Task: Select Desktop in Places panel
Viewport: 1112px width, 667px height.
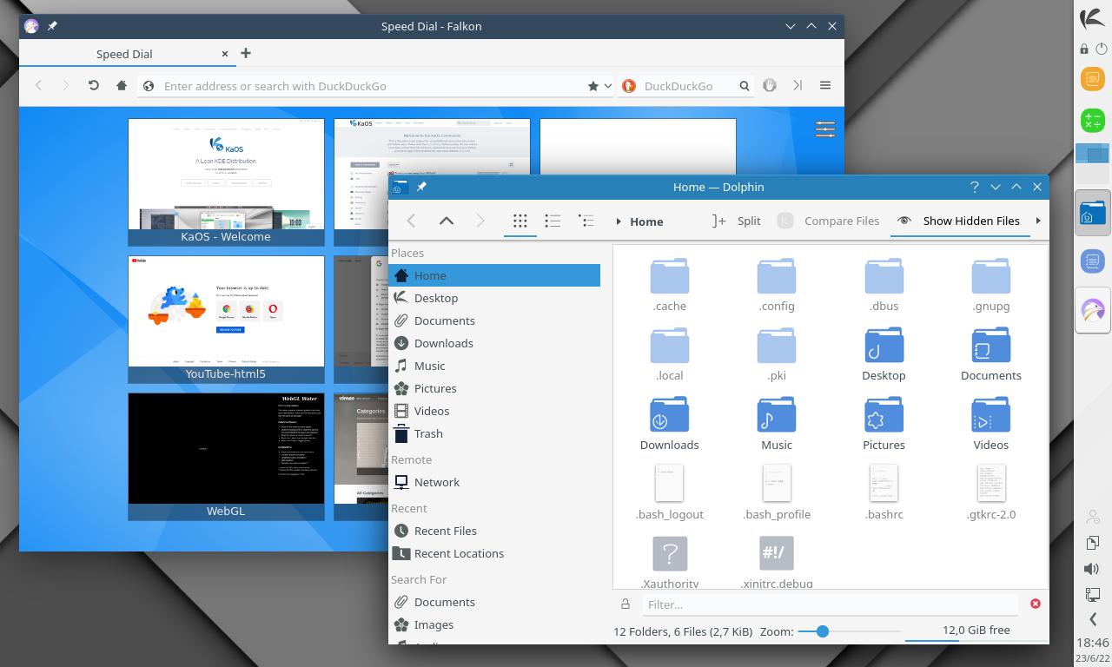Action: tap(495, 298)
